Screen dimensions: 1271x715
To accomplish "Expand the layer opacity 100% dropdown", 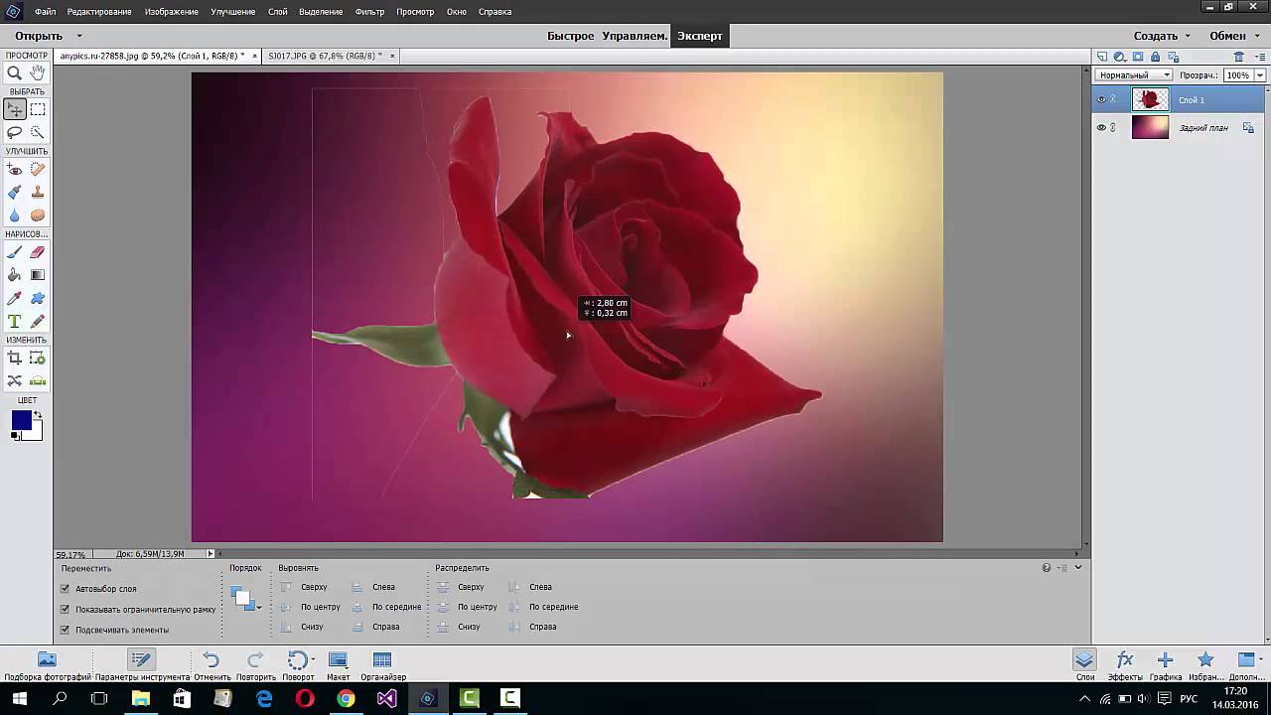I will click(1260, 75).
